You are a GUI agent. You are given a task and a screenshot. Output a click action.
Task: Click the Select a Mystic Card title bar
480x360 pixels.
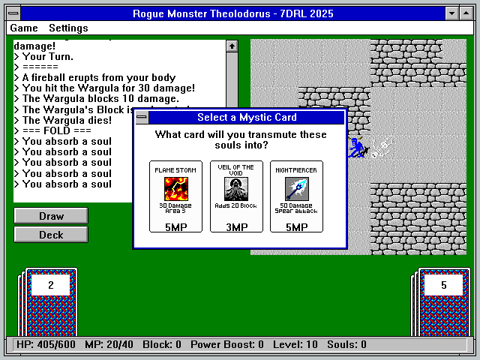(247, 118)
